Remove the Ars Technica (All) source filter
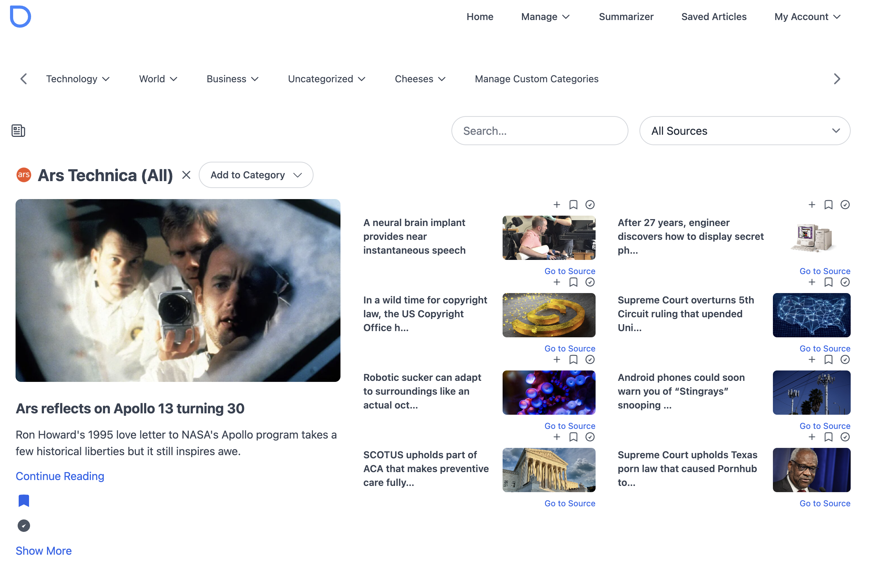This screenshot has width=869, height=573. click(186, 175)
